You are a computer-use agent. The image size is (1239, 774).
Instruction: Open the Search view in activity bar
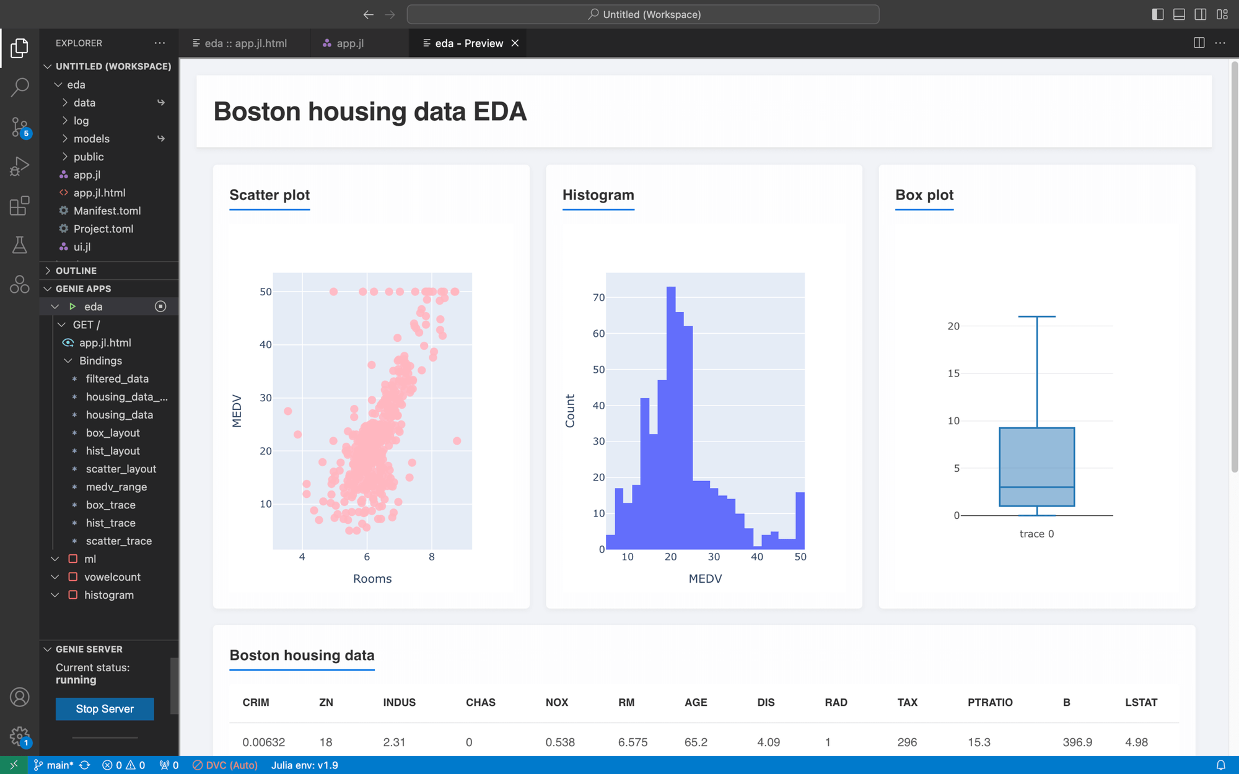20,87
